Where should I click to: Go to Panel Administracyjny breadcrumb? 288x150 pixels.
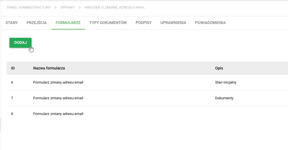pyautogui.click(x=29, y=8)
